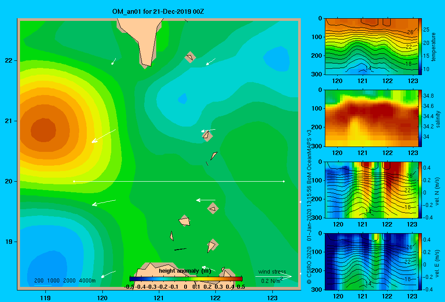Image resolution: width=445 pixels, height=302 pixels.
Task: Click the main map longitude label '123'
Action: tap(272, 298)
